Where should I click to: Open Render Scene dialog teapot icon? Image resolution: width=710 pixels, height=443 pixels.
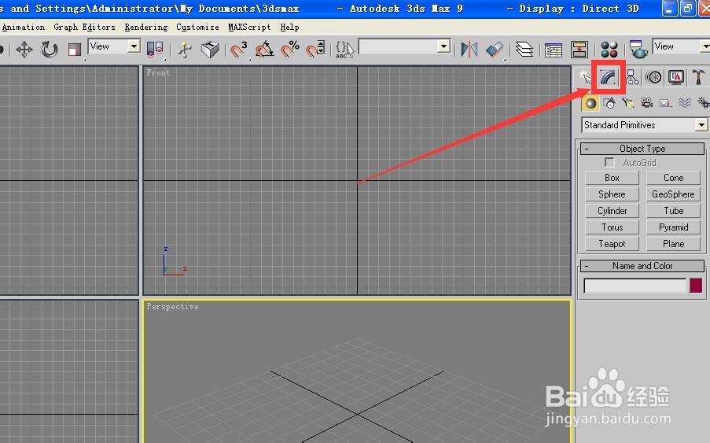(638, 50)
